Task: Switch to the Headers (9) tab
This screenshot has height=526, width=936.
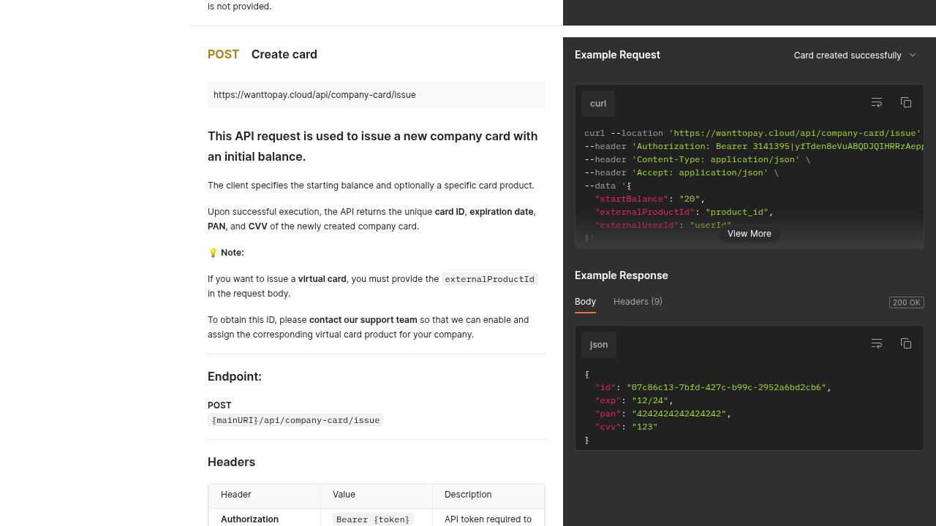Action: coord(638,302)
